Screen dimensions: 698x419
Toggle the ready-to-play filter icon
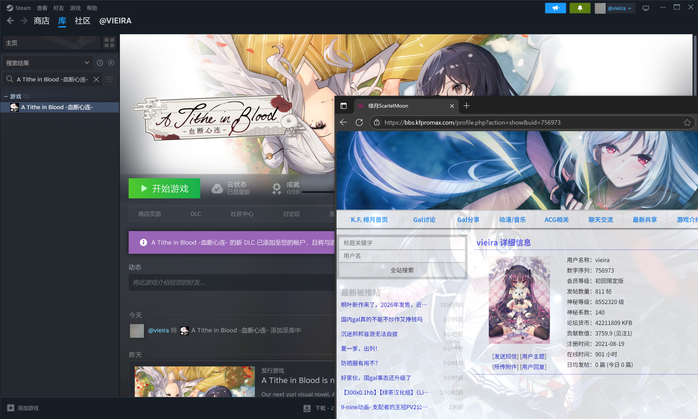click(111, 63)
